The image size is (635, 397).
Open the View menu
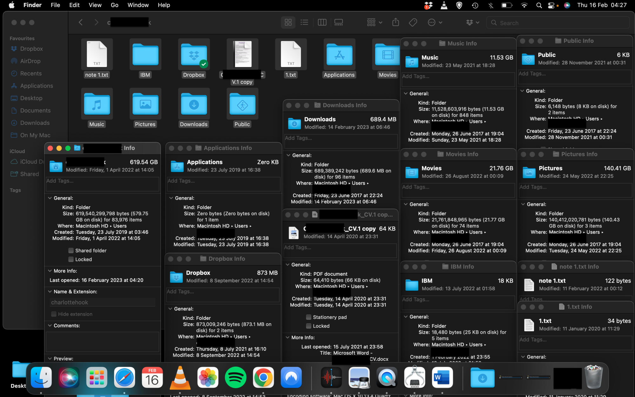click(x=95, y=5)
